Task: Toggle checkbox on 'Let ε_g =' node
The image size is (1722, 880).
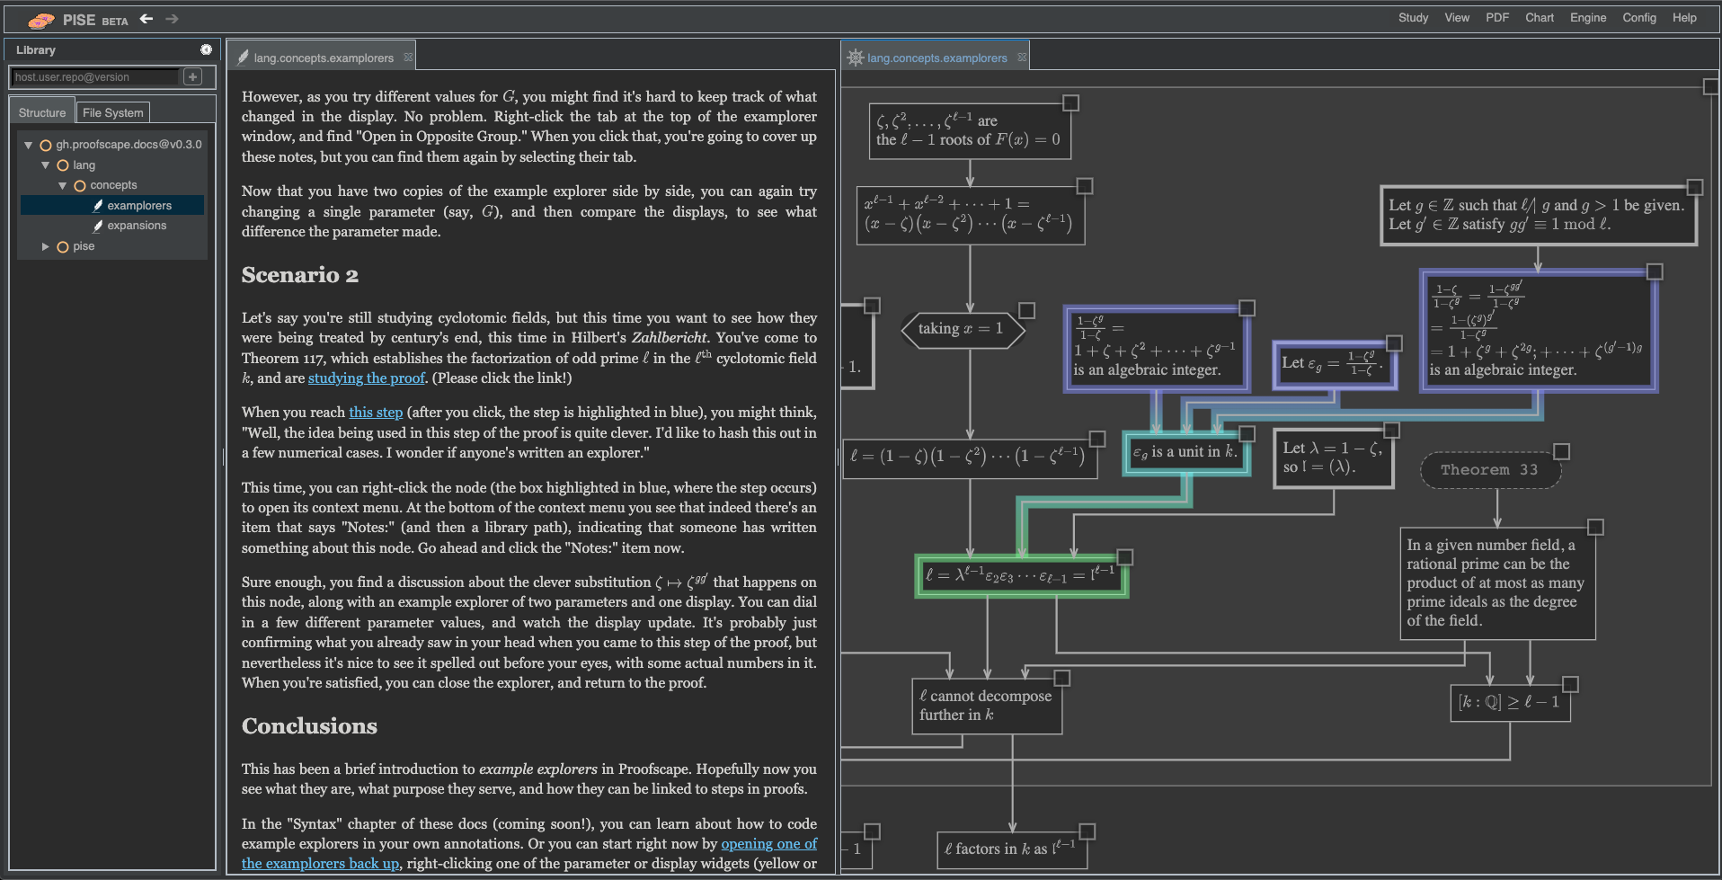Action: pos(1394,343)
